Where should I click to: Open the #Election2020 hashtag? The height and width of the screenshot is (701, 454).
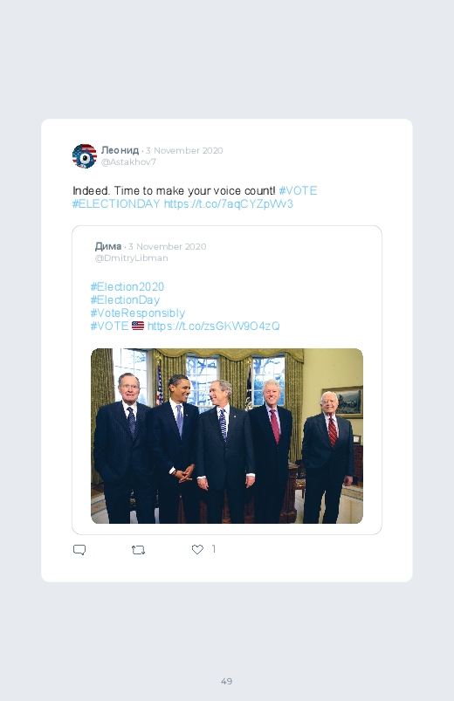127,286
